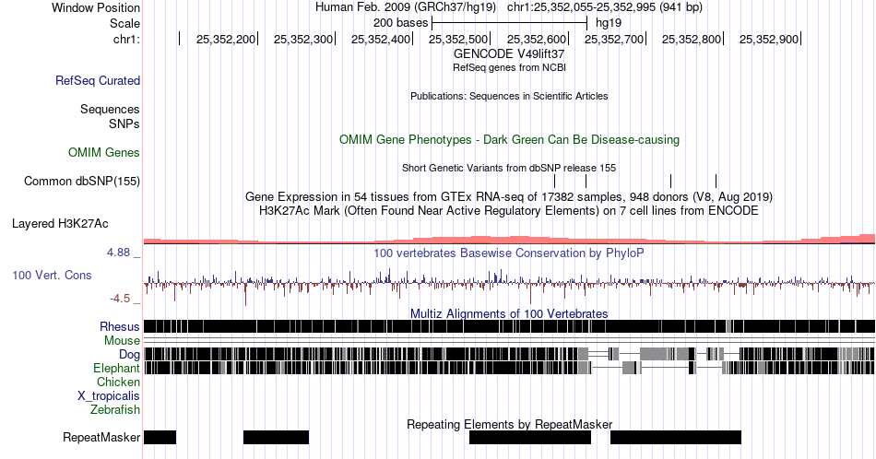Viewport: 876px width, 459px height.
Task: Select the Mouse alignment label
Action: (122, 341)
